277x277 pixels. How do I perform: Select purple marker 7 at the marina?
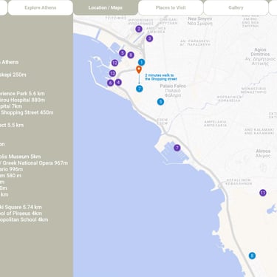177,148
